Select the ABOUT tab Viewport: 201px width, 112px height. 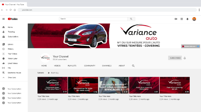122,66
